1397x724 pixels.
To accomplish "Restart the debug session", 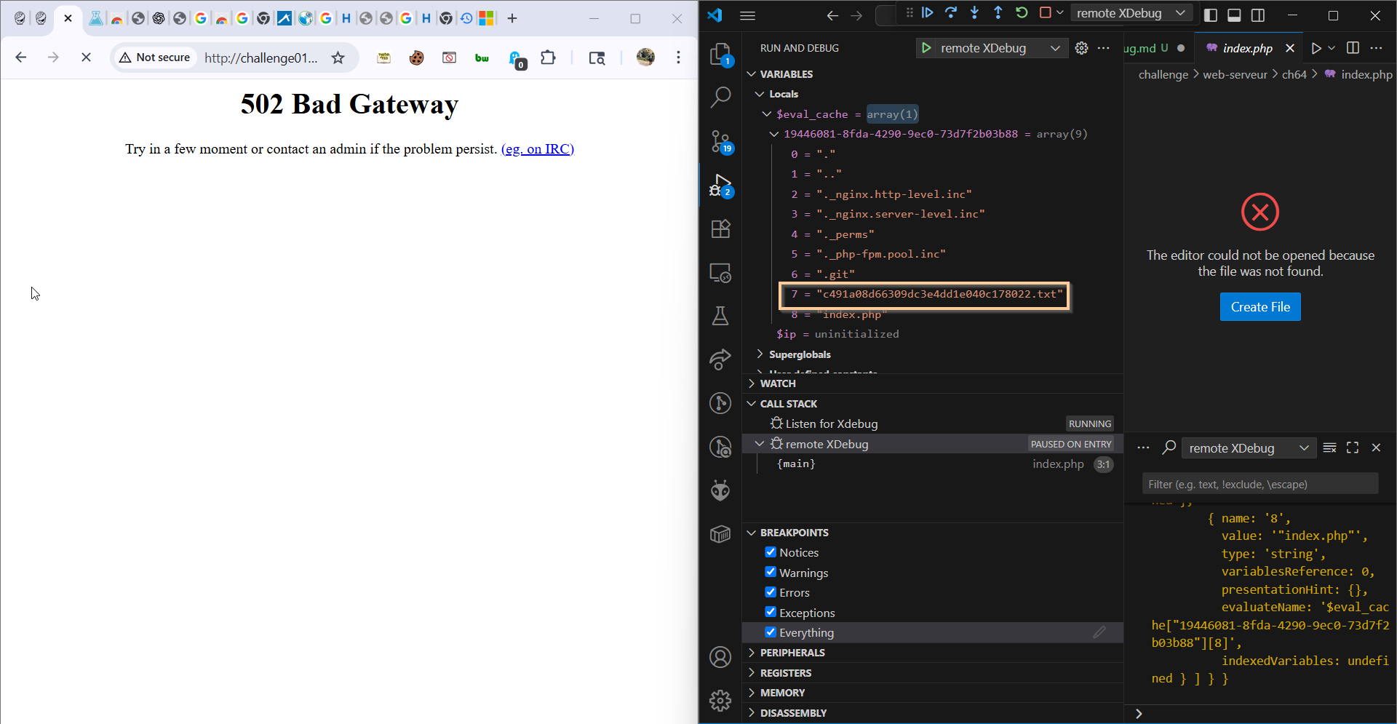I will click(1022, 12).
